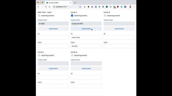Open the red shield extension icon
The height and width of the screenshot is (96, 172).
(118, 7)
